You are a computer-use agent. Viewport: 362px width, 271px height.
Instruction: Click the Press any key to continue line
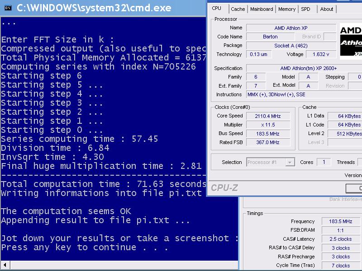pyautogui.click(x=84, y=248)
